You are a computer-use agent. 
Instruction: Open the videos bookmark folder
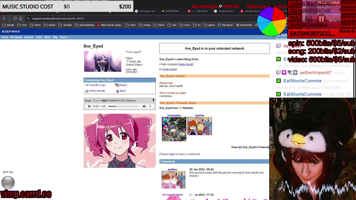[159, 25]
